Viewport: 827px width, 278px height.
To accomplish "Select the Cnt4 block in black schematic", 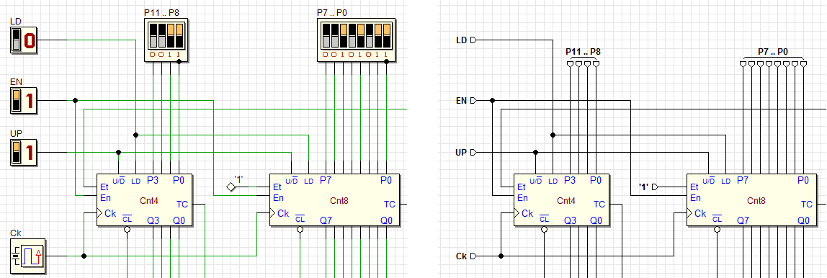I will [561, 200].
